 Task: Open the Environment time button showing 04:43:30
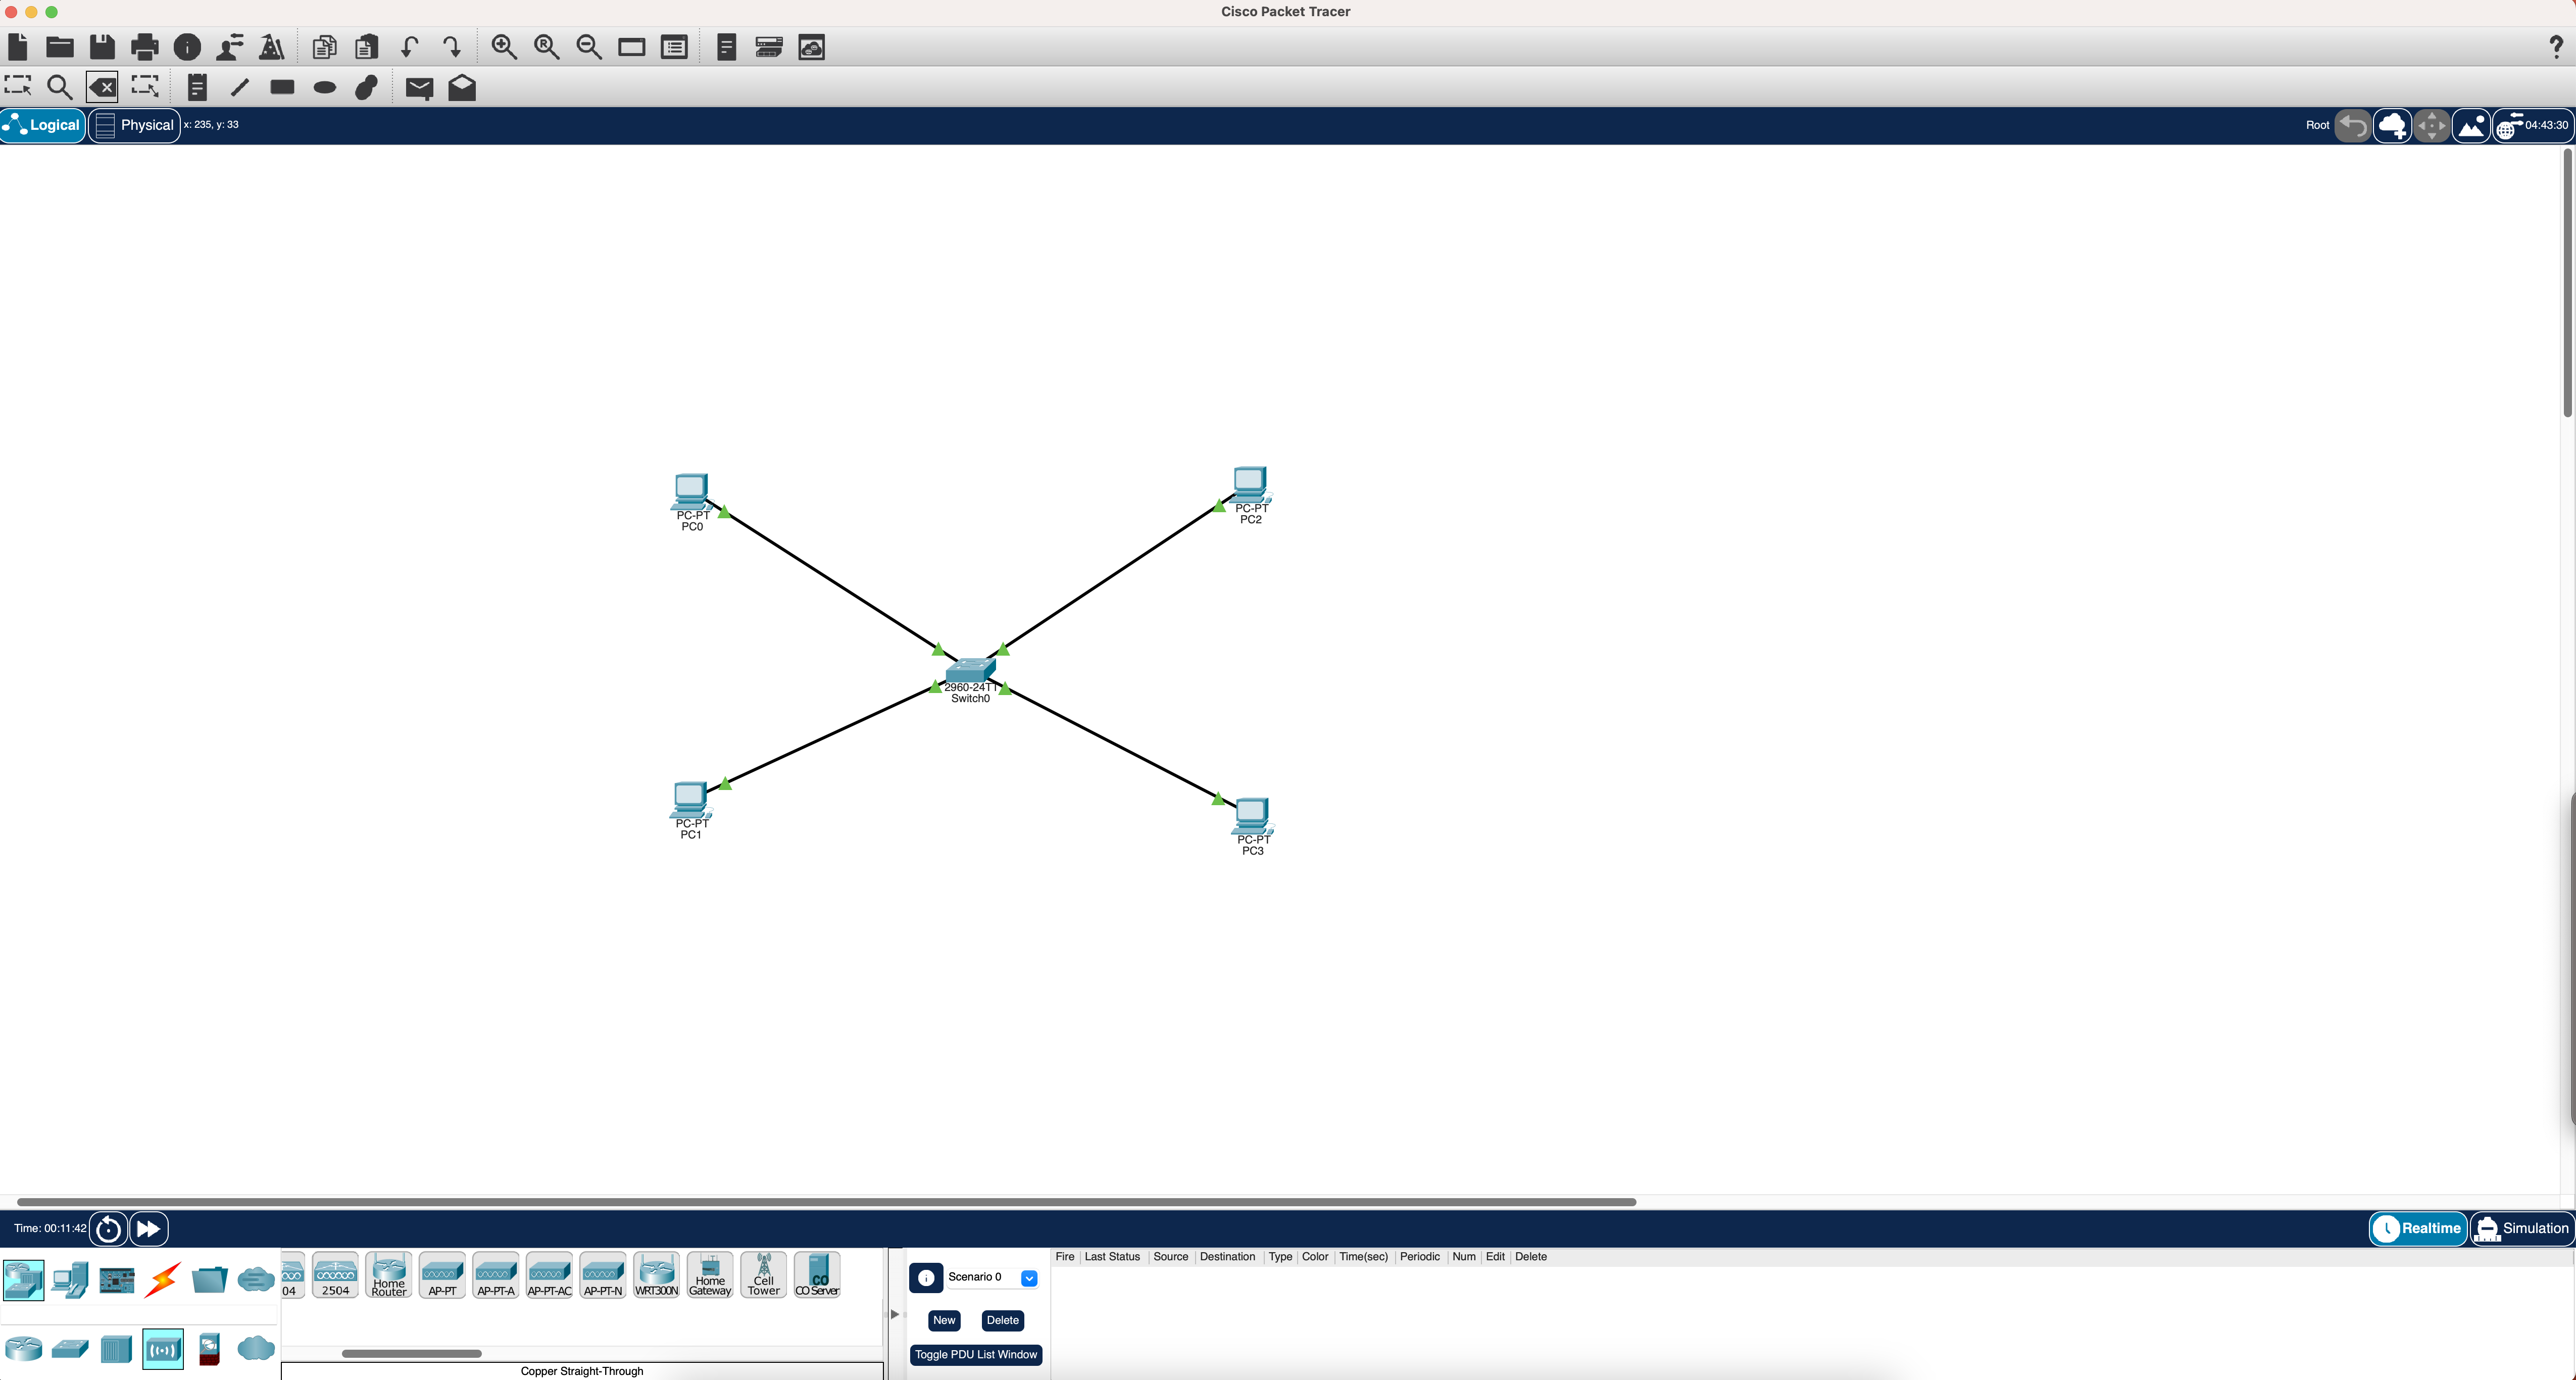coord(2533,126)
